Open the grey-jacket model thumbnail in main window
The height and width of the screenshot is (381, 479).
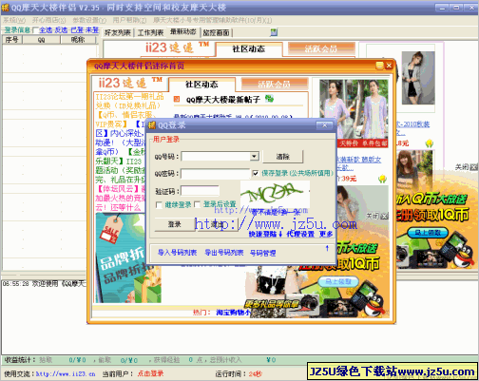418,78
